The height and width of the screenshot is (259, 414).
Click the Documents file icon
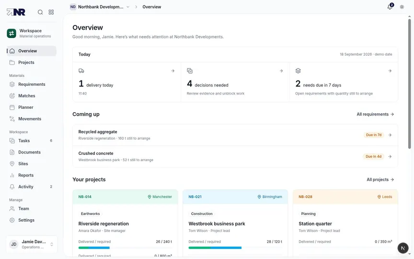point(12,152)
